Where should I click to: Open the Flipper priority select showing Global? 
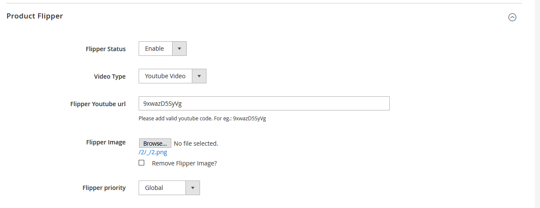coord(162,188)
